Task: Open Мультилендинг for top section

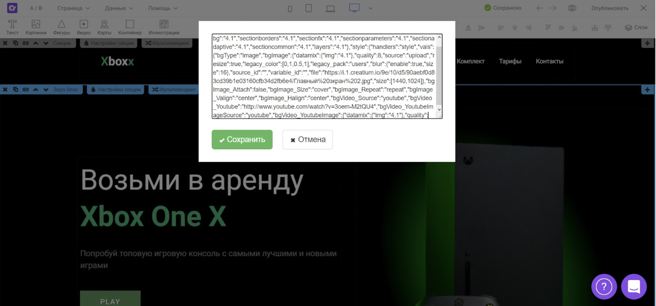Action: click(x=167, y=43)
